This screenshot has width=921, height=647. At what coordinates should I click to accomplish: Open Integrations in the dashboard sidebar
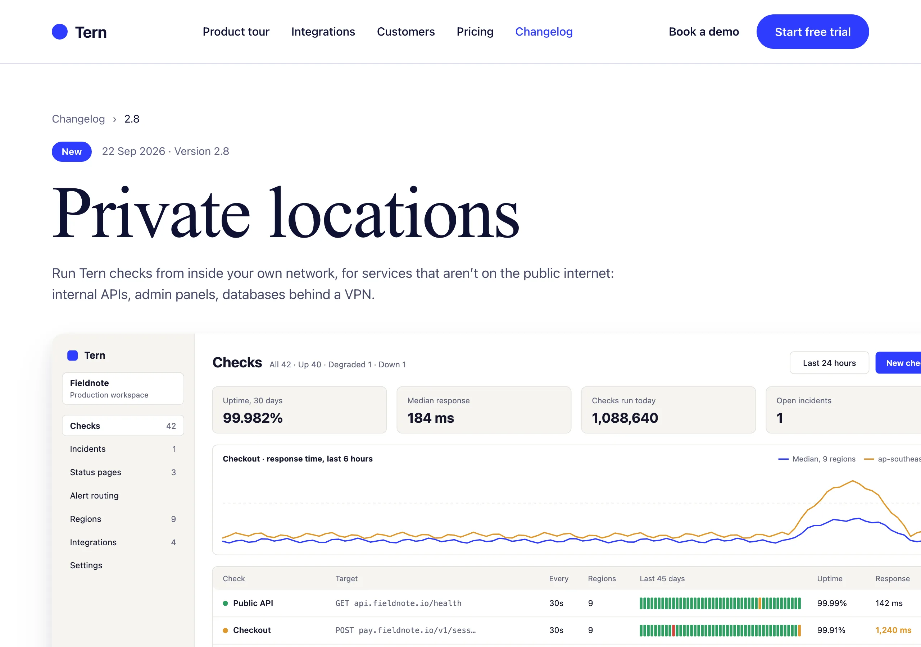coord(123,542)
